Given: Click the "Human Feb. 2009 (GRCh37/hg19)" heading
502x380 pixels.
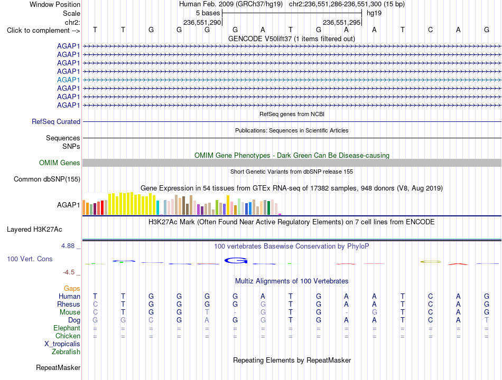Looking at the screenshot, I should 230,4.
